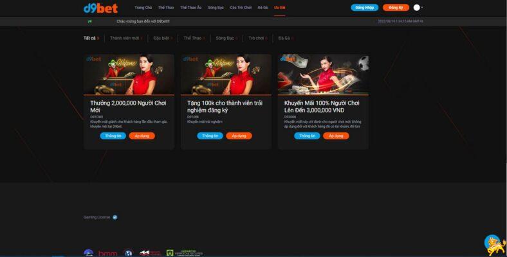The height and width of the screenshot is (257, 507).
Task: Click the 'Chào mừng bạn đến với D9bet' text
Action: tap(143, 21)
